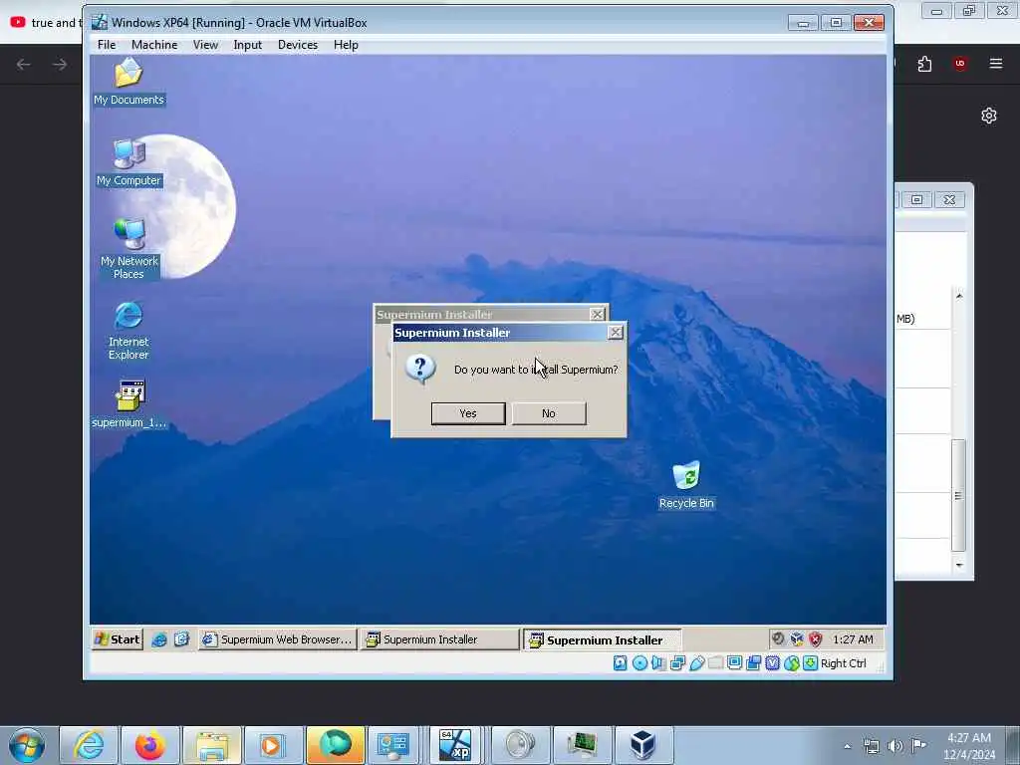Select the Recycle Bin desktop icon
Viewport: 1020px width, 765px height.
coord(686,485)
